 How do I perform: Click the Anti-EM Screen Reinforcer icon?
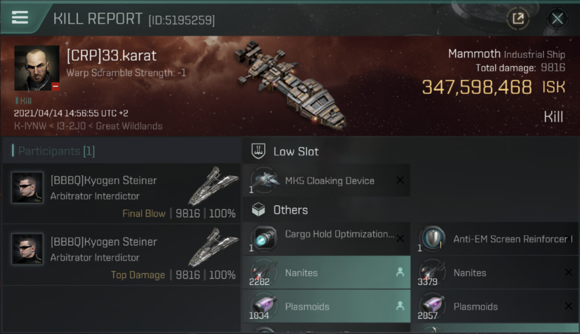tap(433, 239)
